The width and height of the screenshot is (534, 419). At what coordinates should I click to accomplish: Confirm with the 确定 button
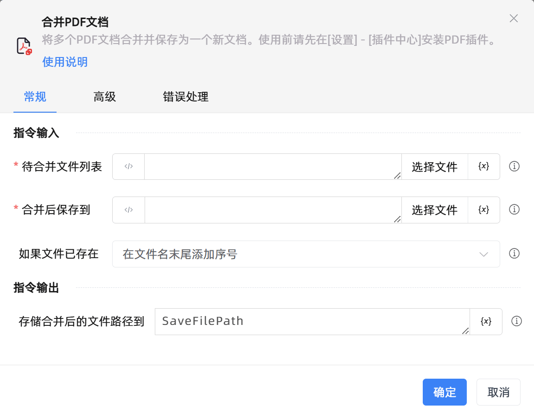pos(445,392)
